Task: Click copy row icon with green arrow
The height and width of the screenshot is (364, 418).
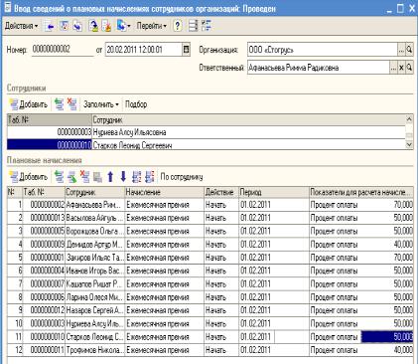Action: click(71, 177)
